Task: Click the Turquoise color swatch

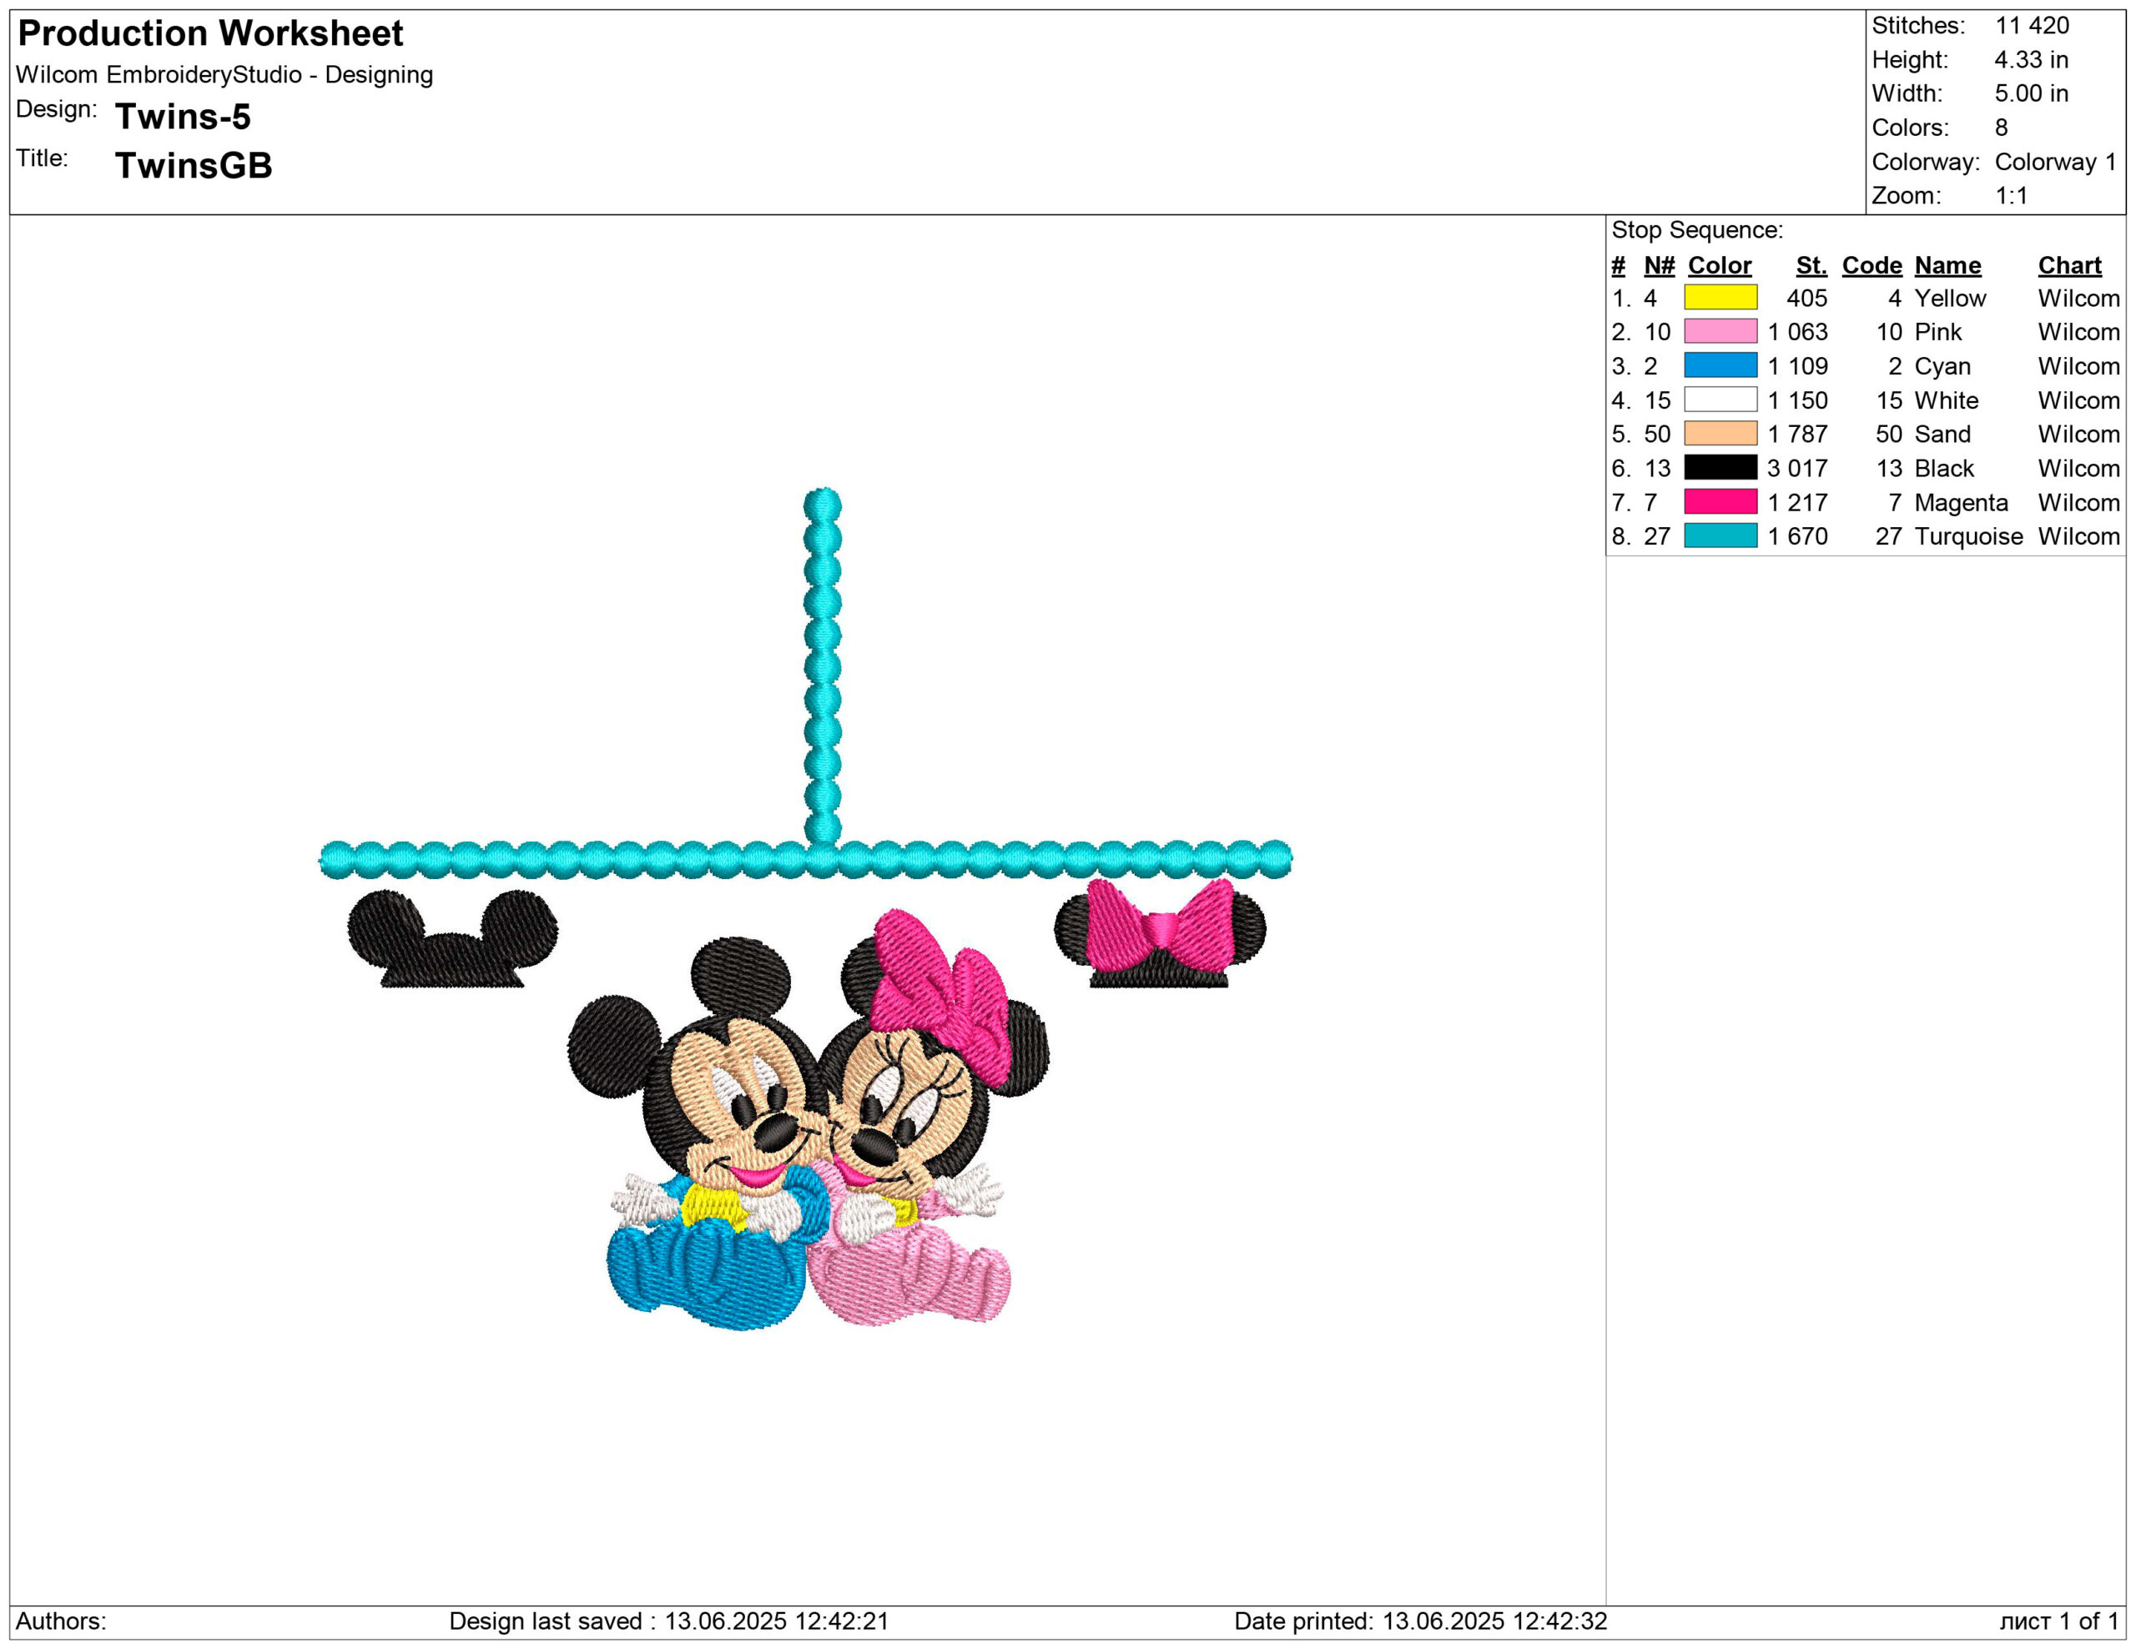Action: [1720, 535]
